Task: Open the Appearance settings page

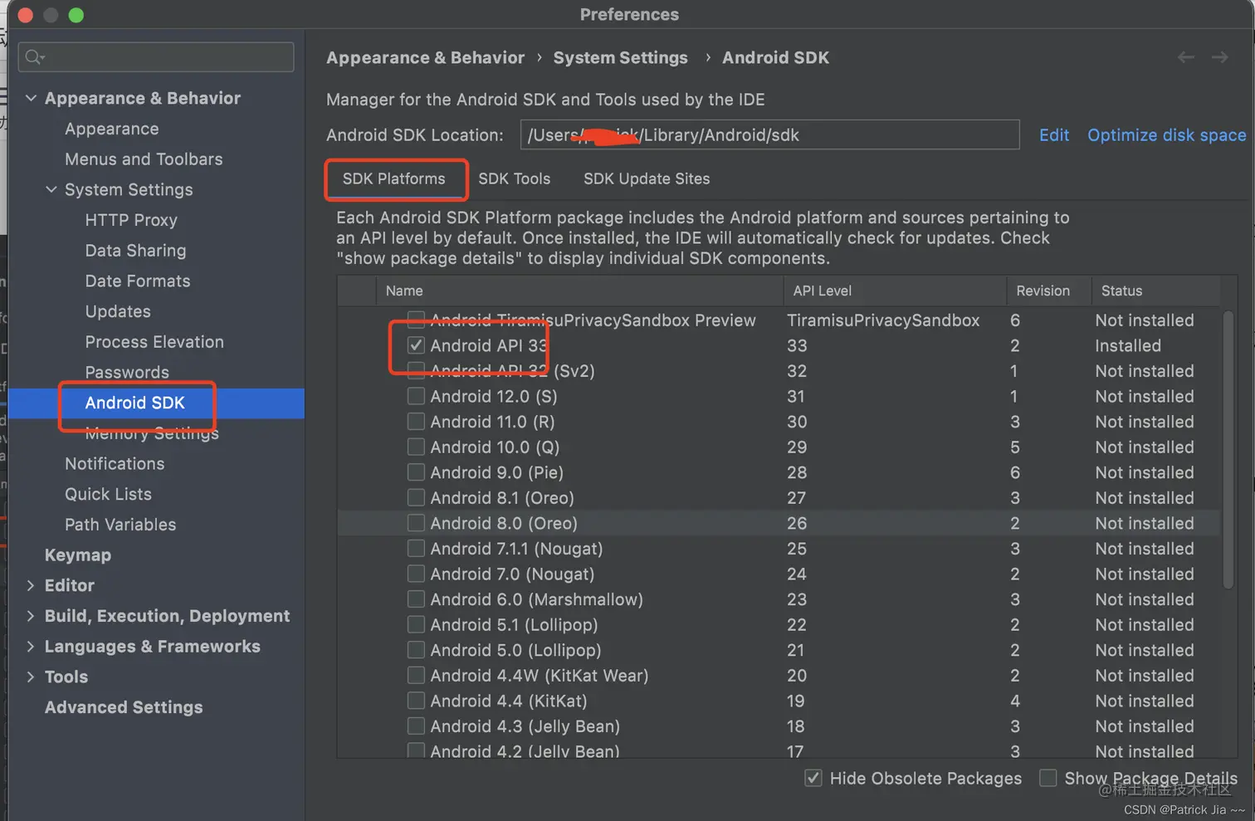Action: (112, 129)
